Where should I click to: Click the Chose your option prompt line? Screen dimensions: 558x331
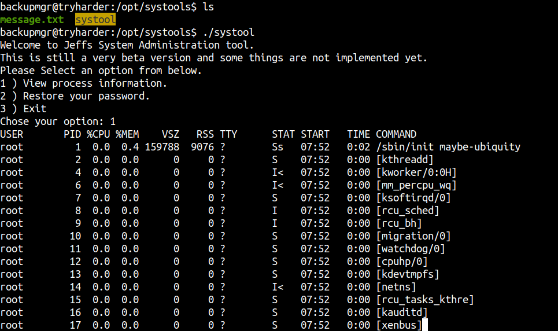(x=58, y=122)
